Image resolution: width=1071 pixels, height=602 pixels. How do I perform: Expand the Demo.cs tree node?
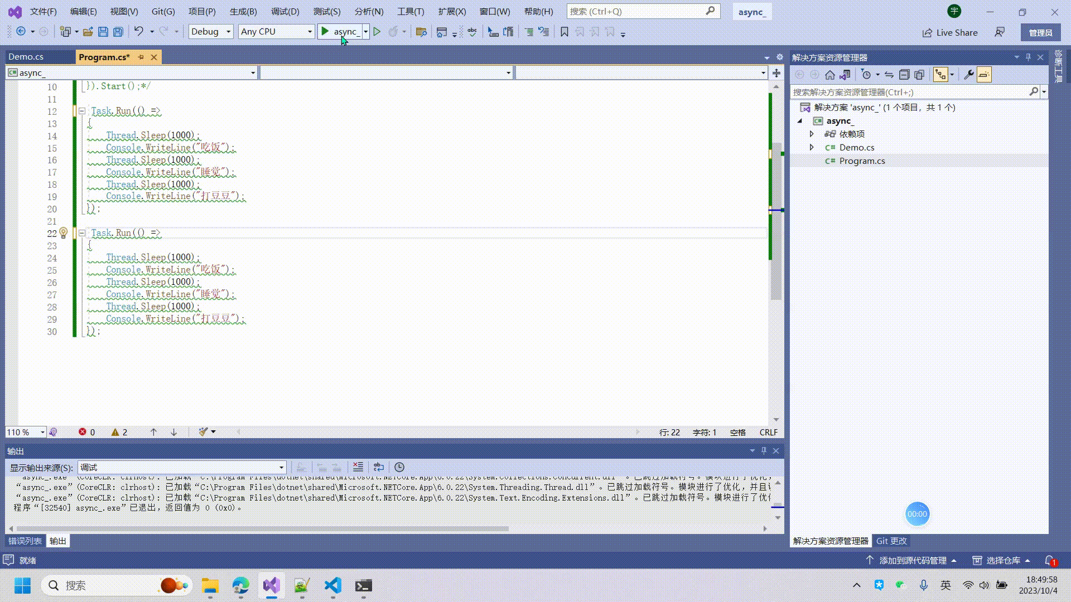(x=812, y=147)
